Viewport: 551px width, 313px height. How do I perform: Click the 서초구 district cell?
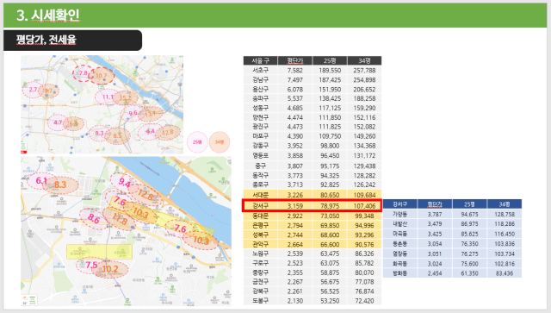(x=260, y=71)
